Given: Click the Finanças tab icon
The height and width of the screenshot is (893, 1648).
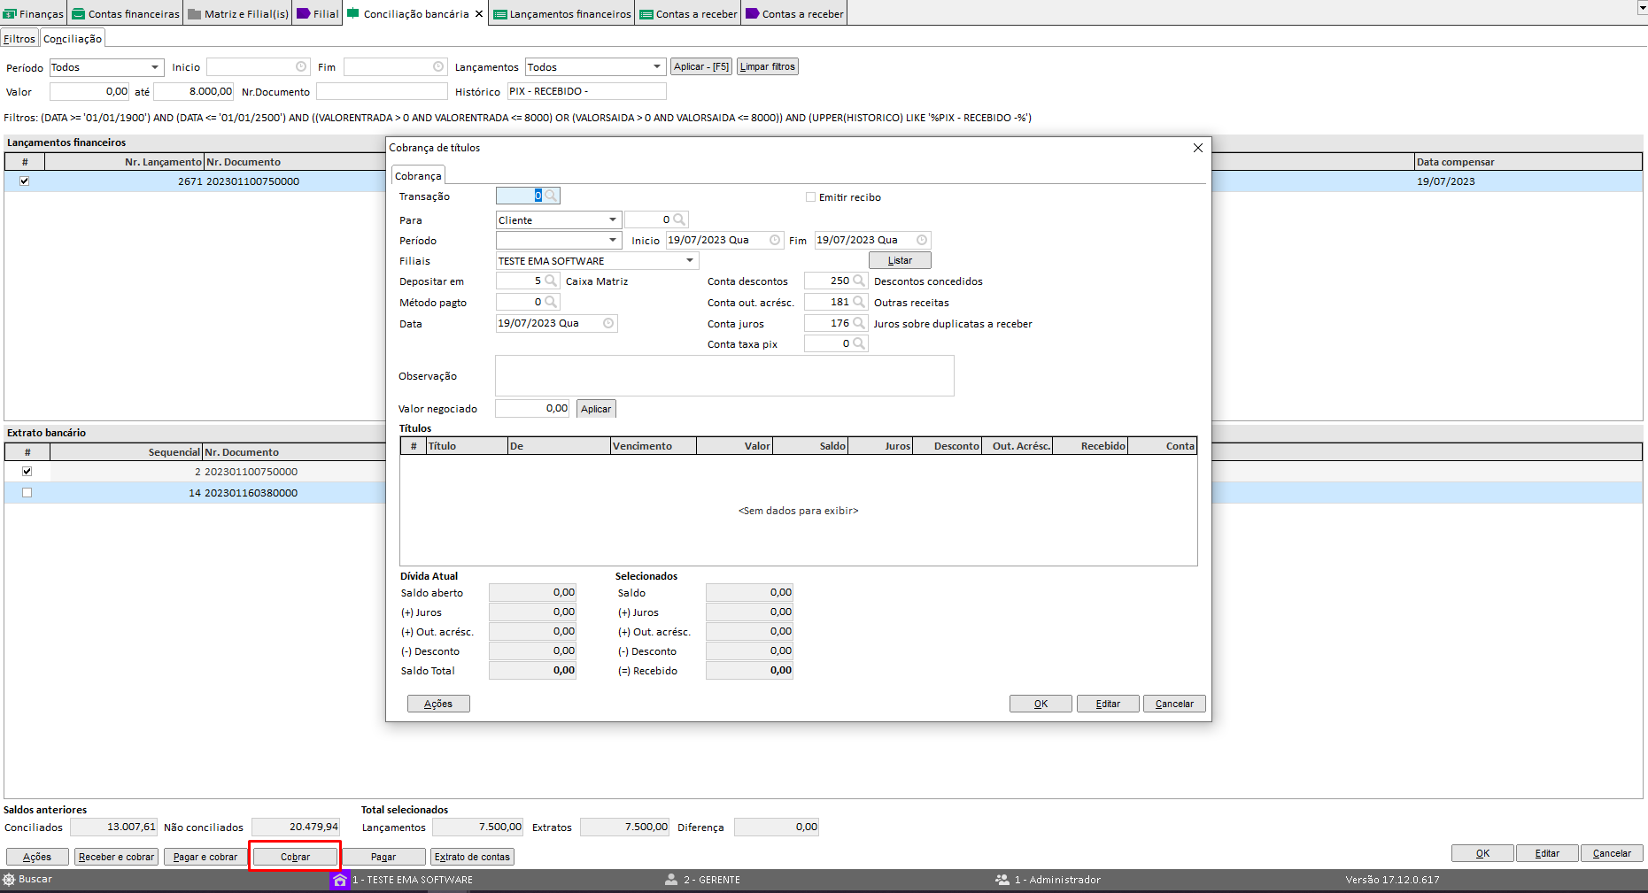Looking at the screenshot, I should (10, 13).
